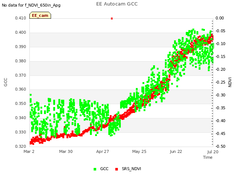Click the Apr 27 x-axis label
Screen dimensions: 235x176
(102, 151)
